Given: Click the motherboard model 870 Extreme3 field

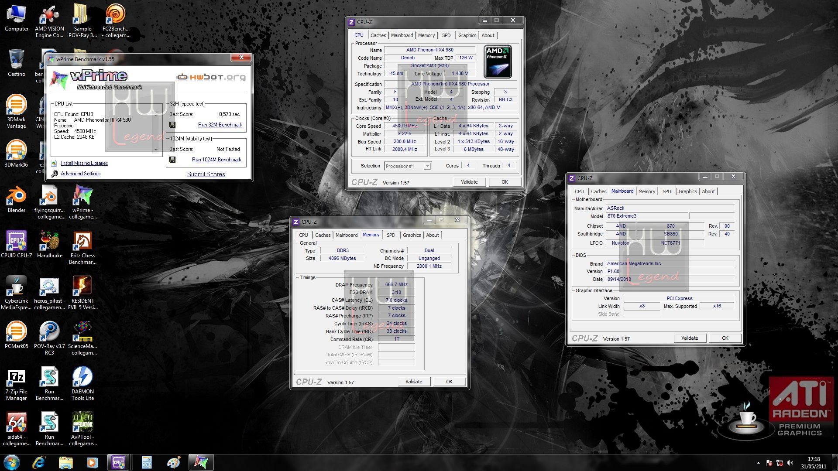Looking at the screenshot, I should click(647, 216).
